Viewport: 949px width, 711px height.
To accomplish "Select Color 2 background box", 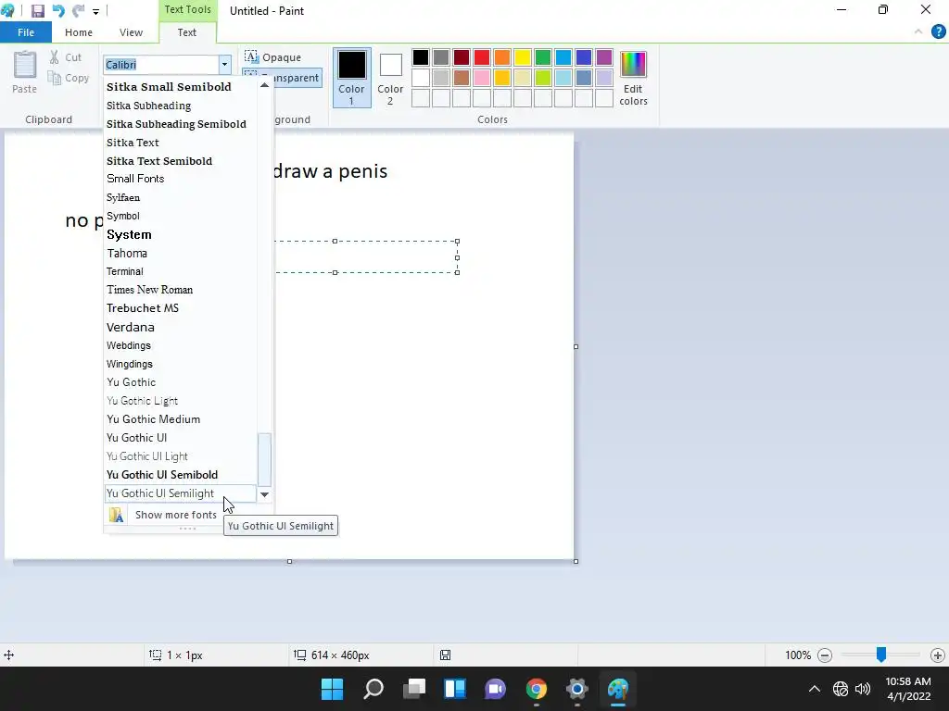I will point(390,79).
